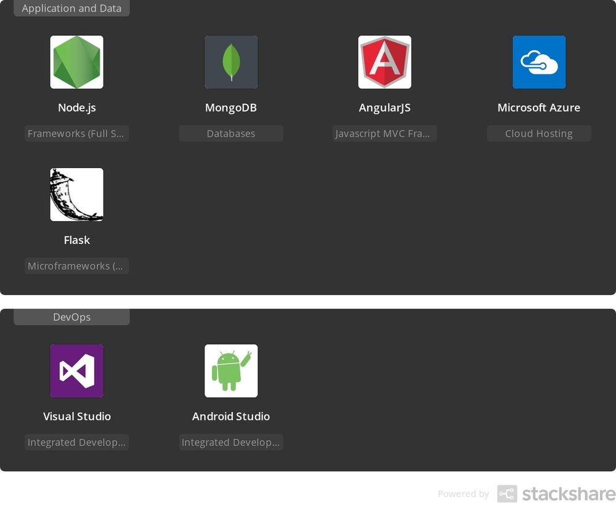Screen dimensions: 616x518
Task: Click the Microframeworks tag under Flask
Action: (76, 265)
